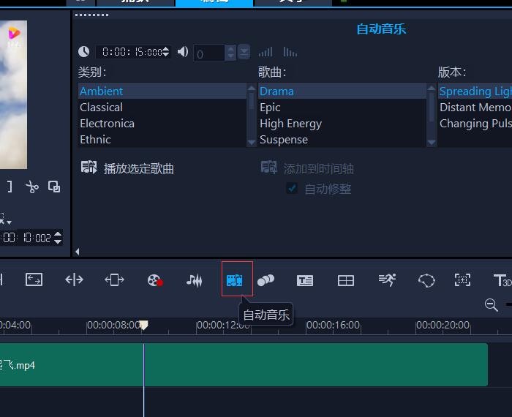Open the 3D title editor icon

pyautogui.click(x=502, y=280)
